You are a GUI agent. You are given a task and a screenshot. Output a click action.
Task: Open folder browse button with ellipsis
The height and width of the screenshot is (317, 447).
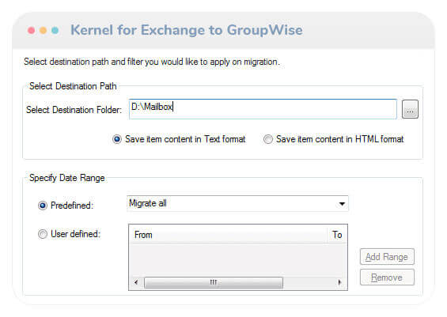pos(410,109)
